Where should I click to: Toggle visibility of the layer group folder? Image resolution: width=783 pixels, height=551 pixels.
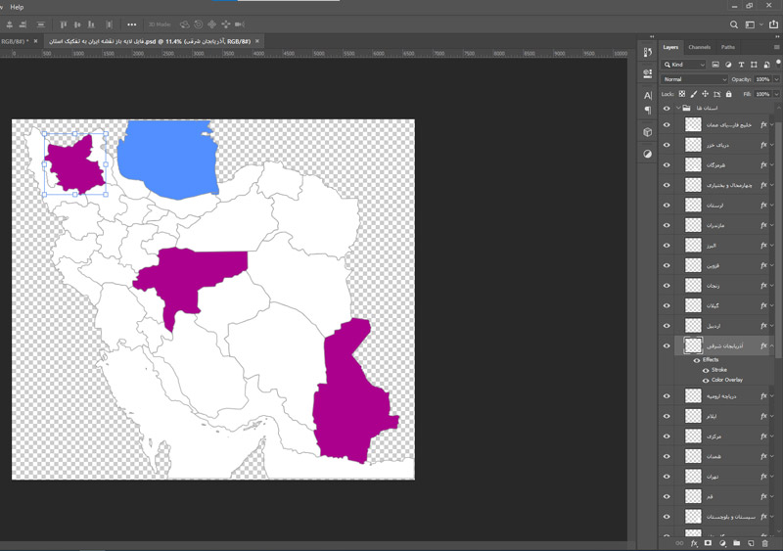tap(667, 109)
